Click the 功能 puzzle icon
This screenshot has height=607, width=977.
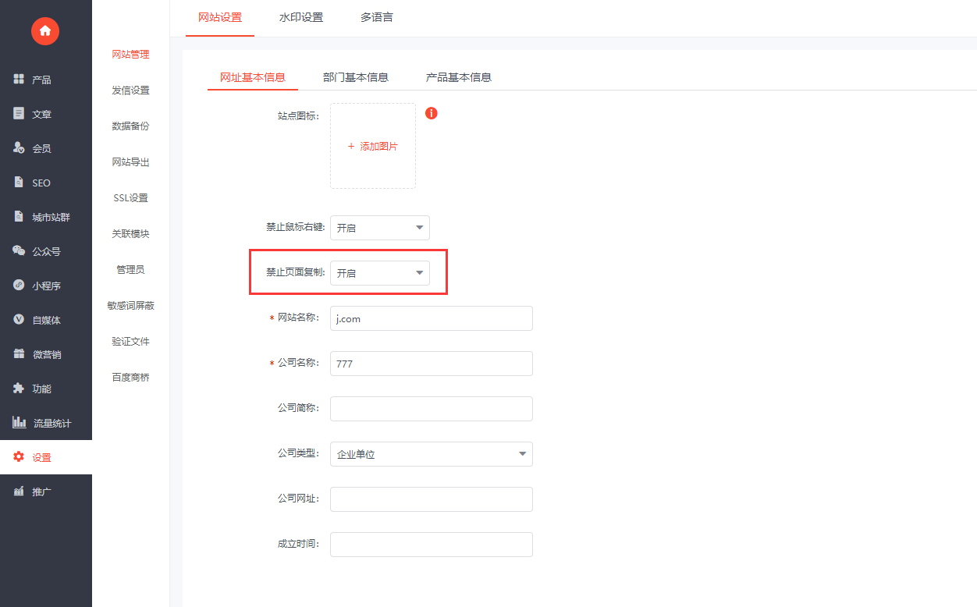[x=19, y=389]
